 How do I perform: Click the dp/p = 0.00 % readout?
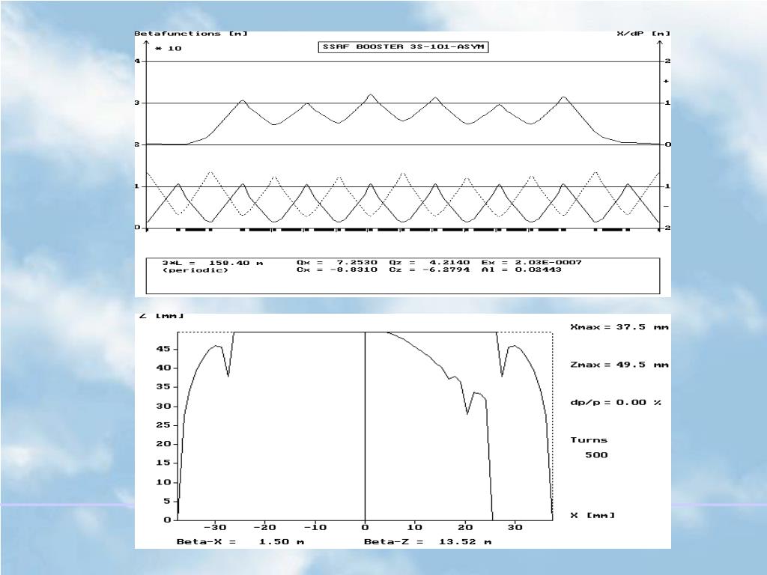click(x=616, y=402)
